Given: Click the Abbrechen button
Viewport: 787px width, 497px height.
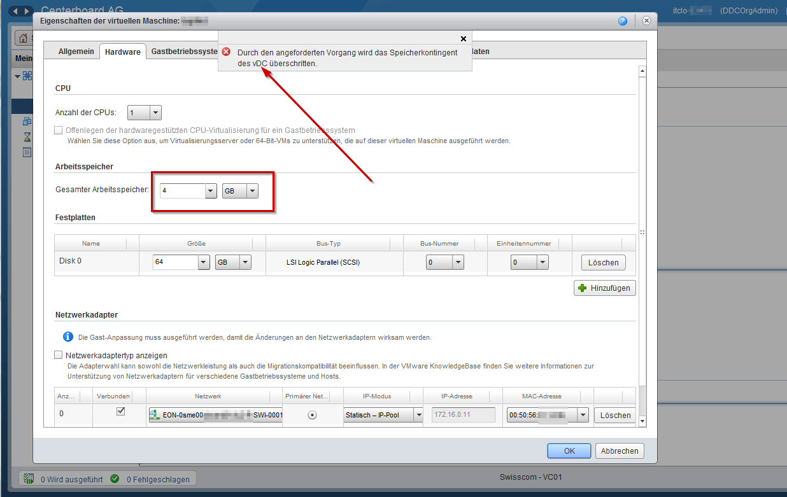Looking at the screenshot, I should [x=620, y=451].
